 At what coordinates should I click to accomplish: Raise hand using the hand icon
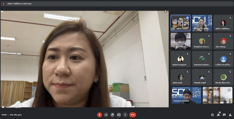point(112,115)
